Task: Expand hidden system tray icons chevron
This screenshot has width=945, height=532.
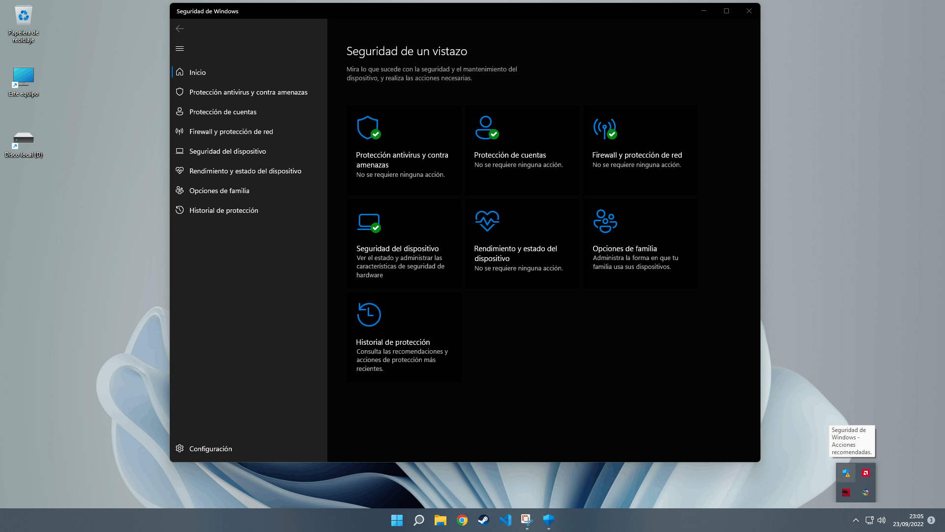Action: pos(856,520)
